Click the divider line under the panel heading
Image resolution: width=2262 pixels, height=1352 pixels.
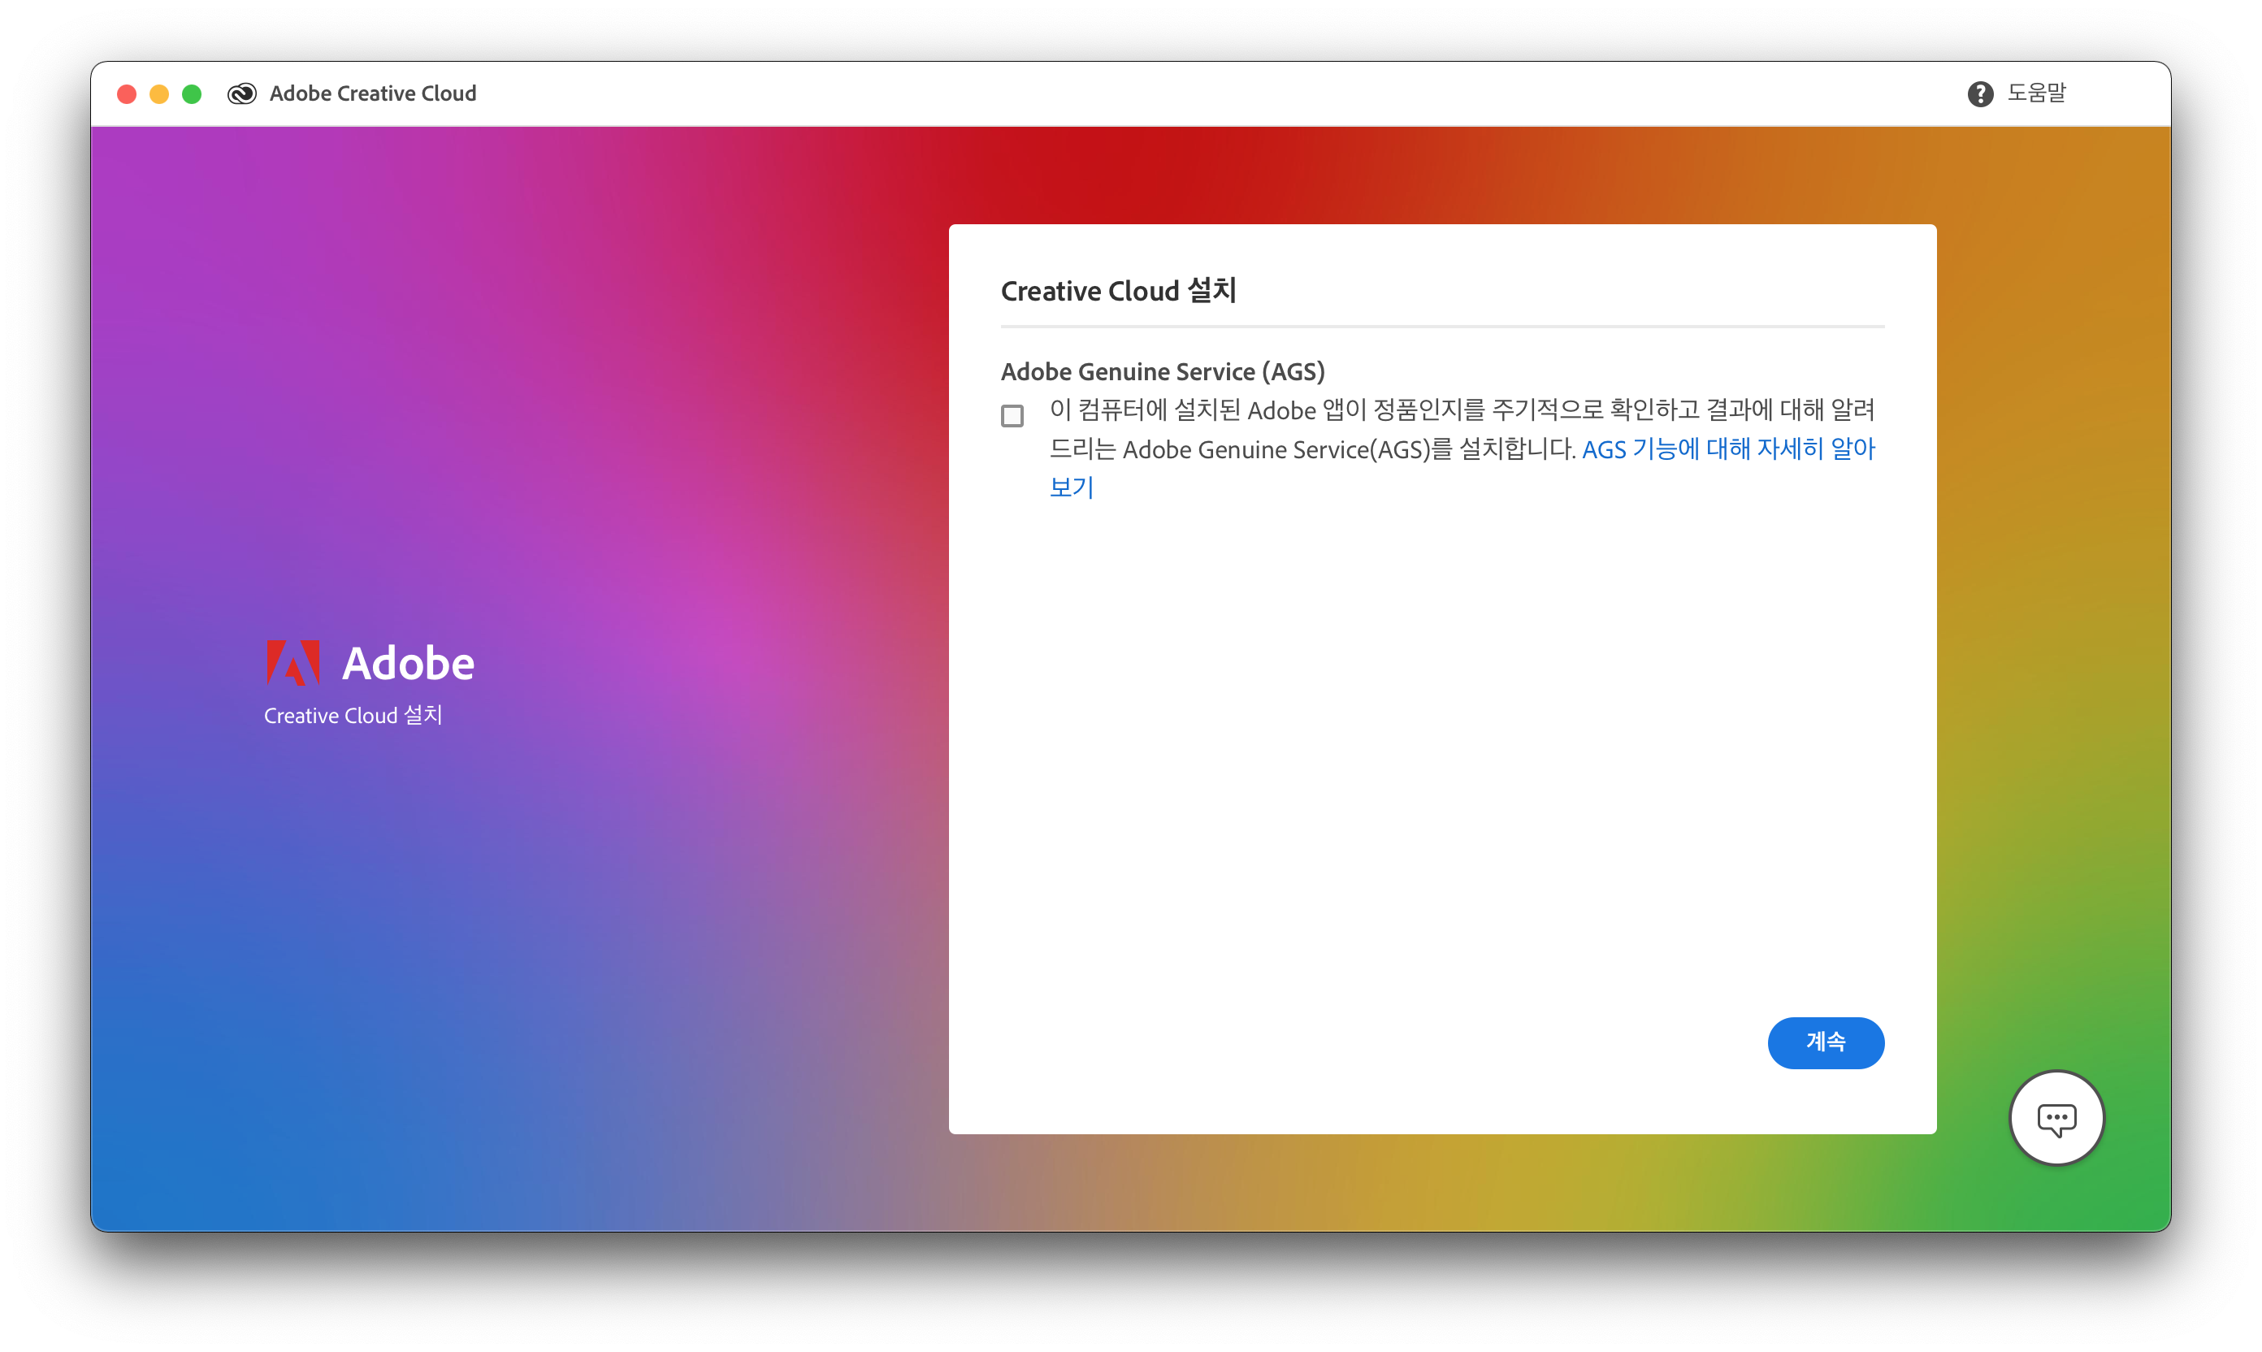(x=1441, y=326)
